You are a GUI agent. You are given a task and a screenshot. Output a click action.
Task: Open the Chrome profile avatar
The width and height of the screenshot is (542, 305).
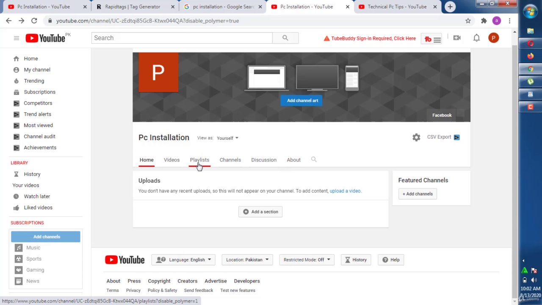[497, 21]
